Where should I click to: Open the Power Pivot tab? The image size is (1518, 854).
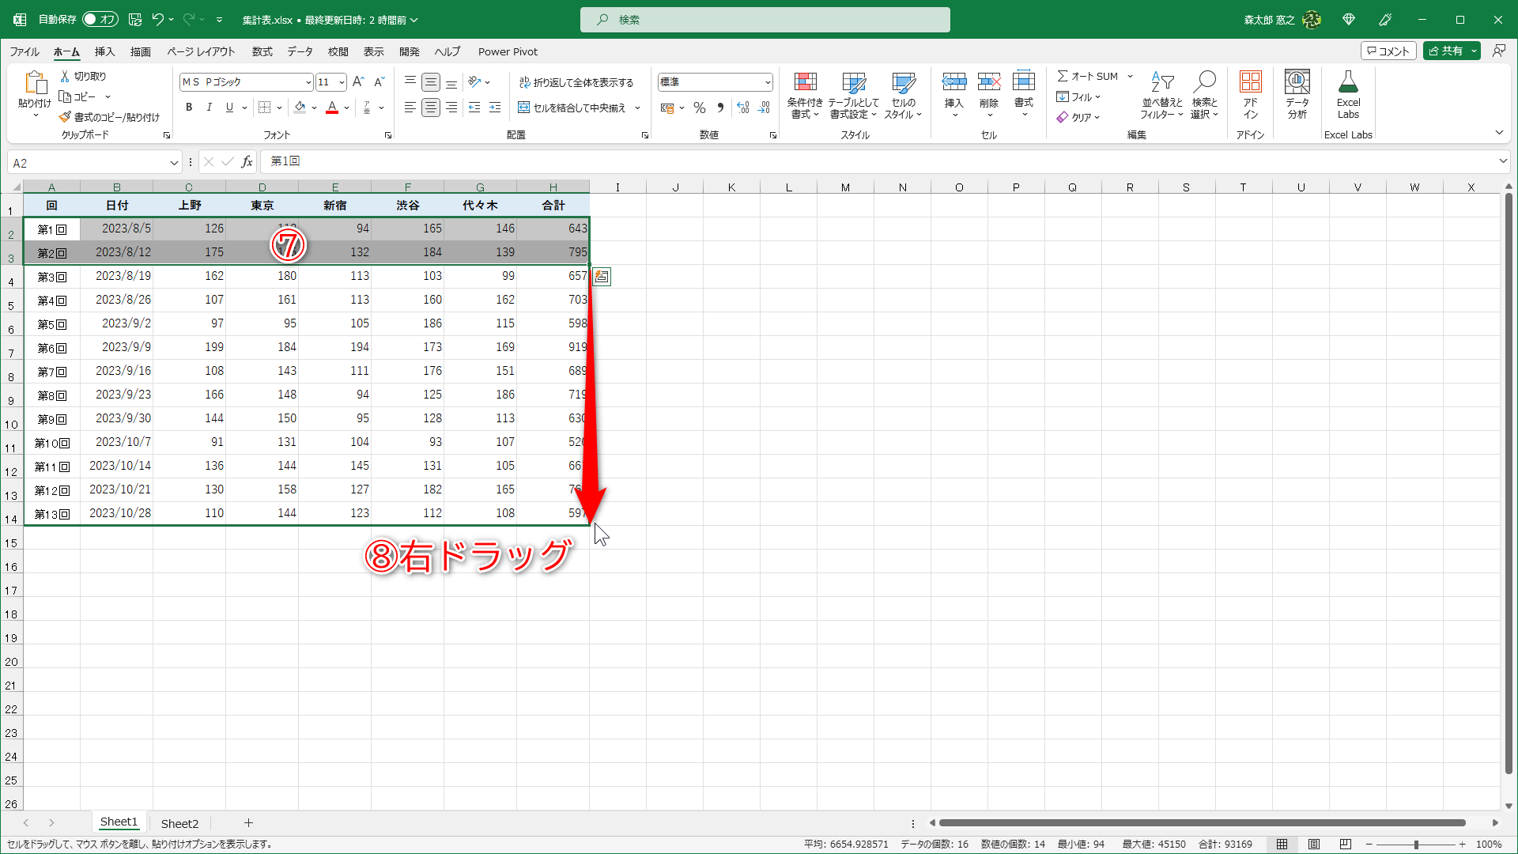coord(508,51)
